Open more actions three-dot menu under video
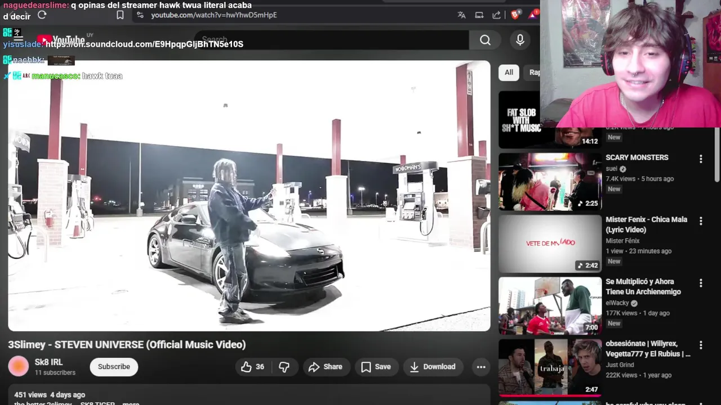 point(481,367)
